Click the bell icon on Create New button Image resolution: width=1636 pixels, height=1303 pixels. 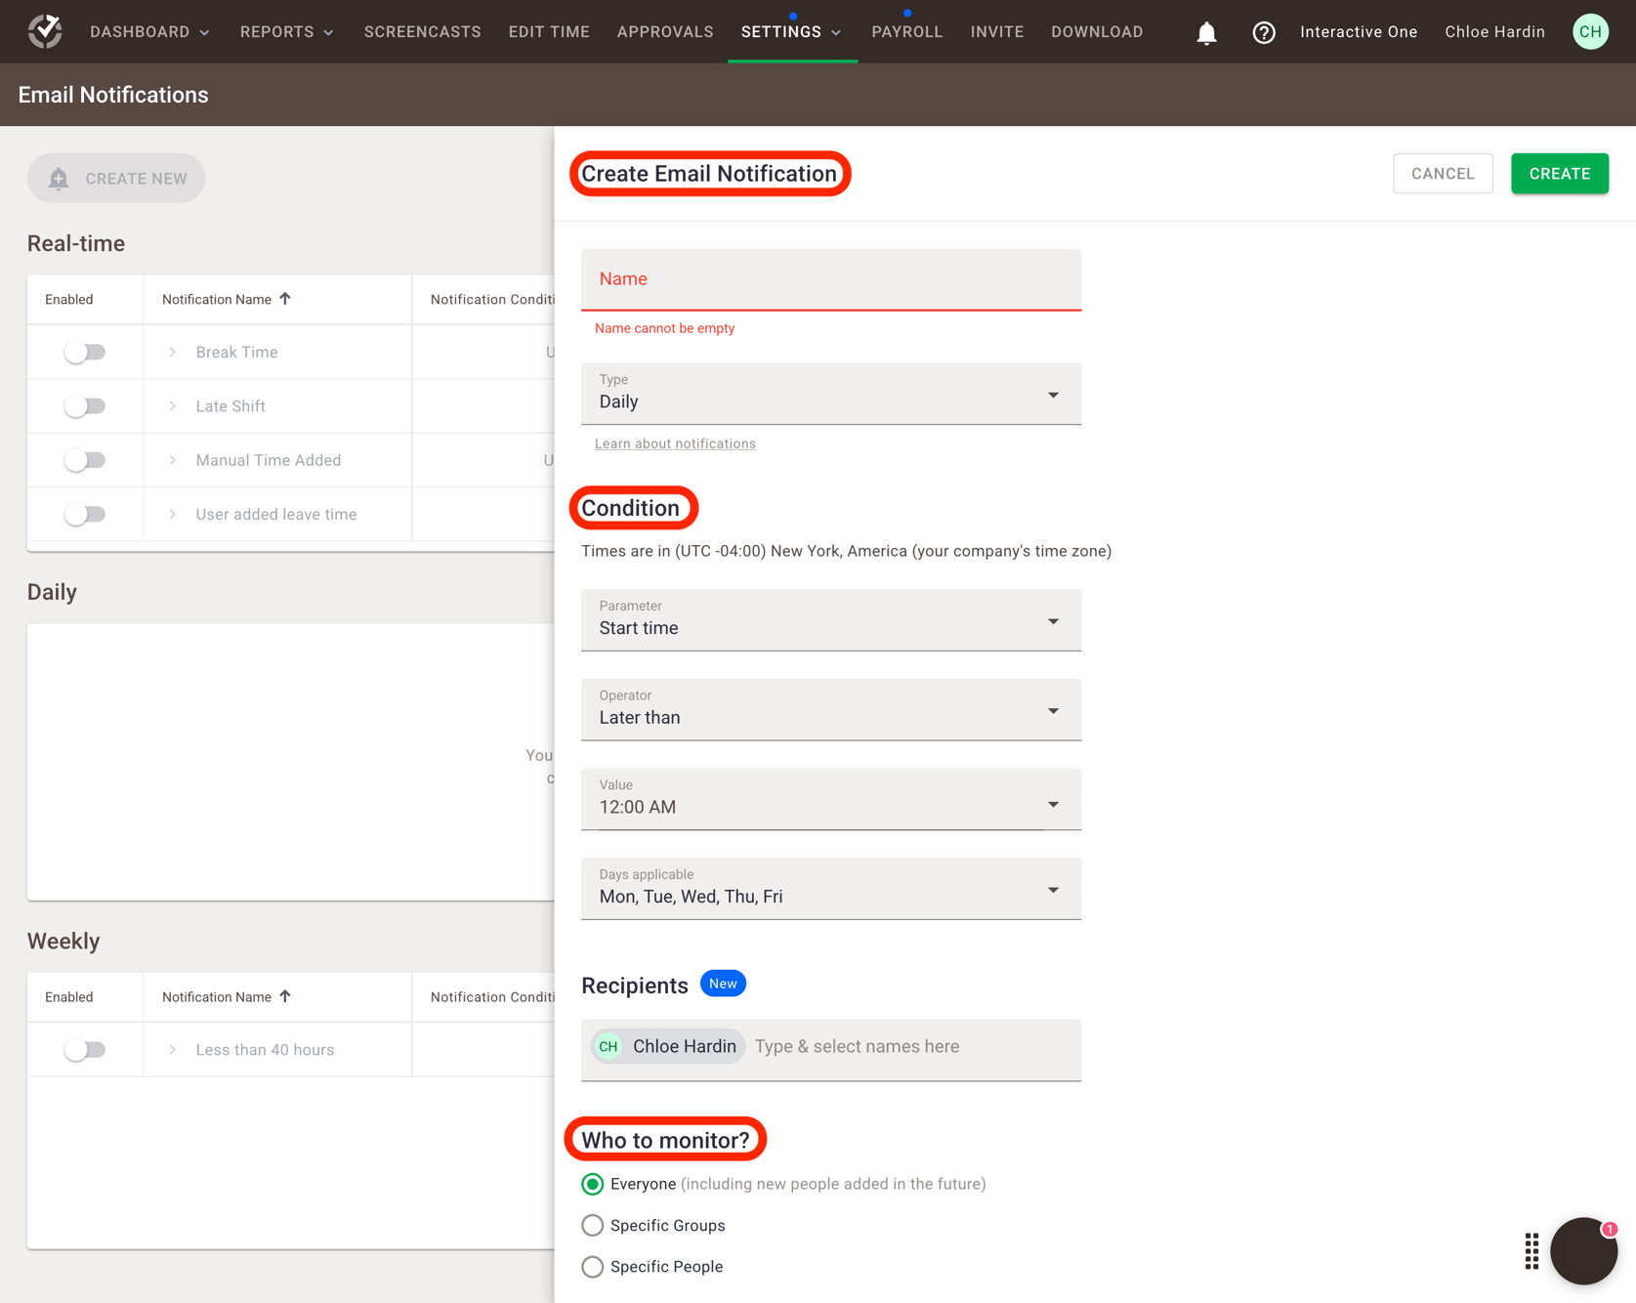click(x=59, y=178)
